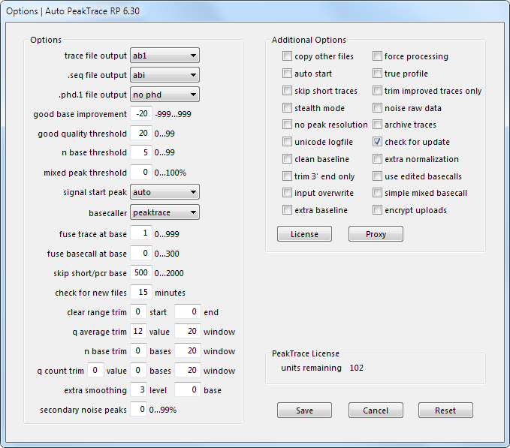Click the q count trim bases field

[x=138, y=370]
